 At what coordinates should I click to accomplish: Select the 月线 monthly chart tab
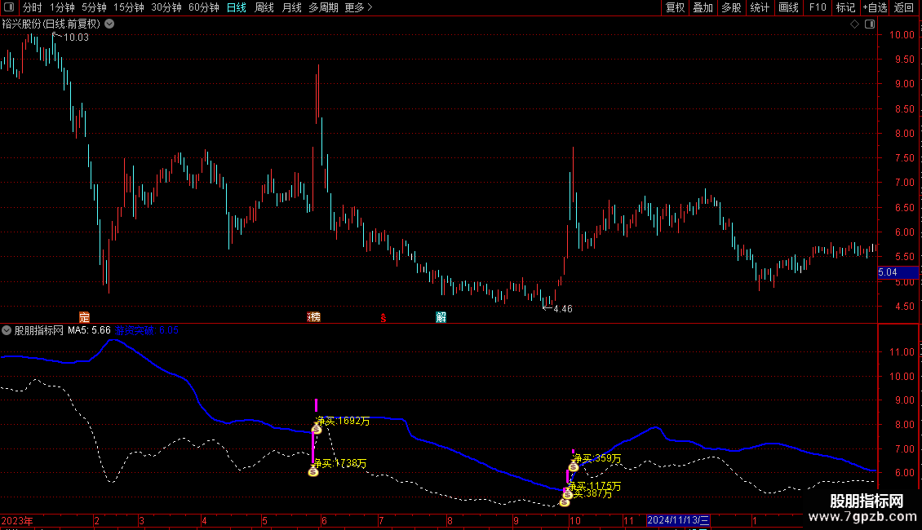click(291, 7)
